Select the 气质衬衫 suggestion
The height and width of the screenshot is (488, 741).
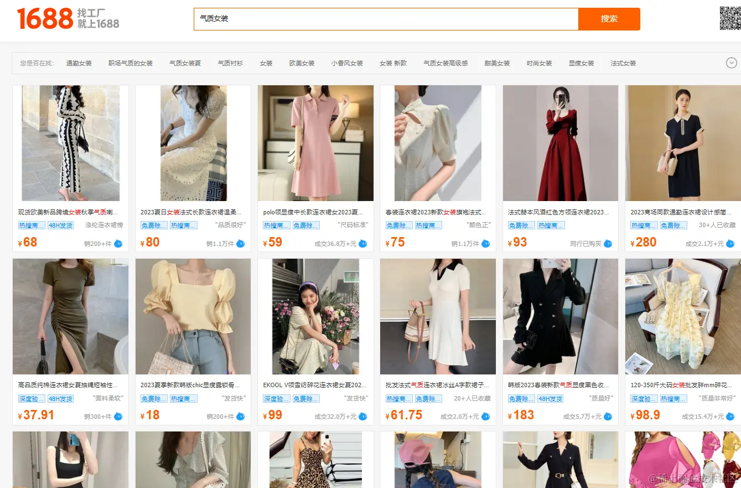230,63
